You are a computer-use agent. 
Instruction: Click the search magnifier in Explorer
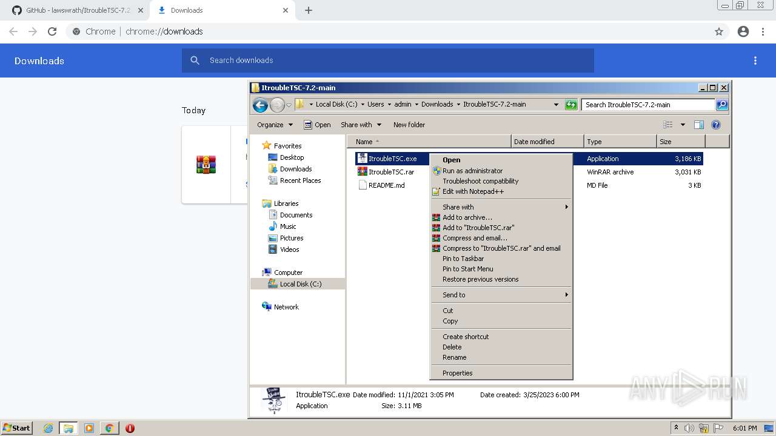pyautogui.click(x=722, y=105)
